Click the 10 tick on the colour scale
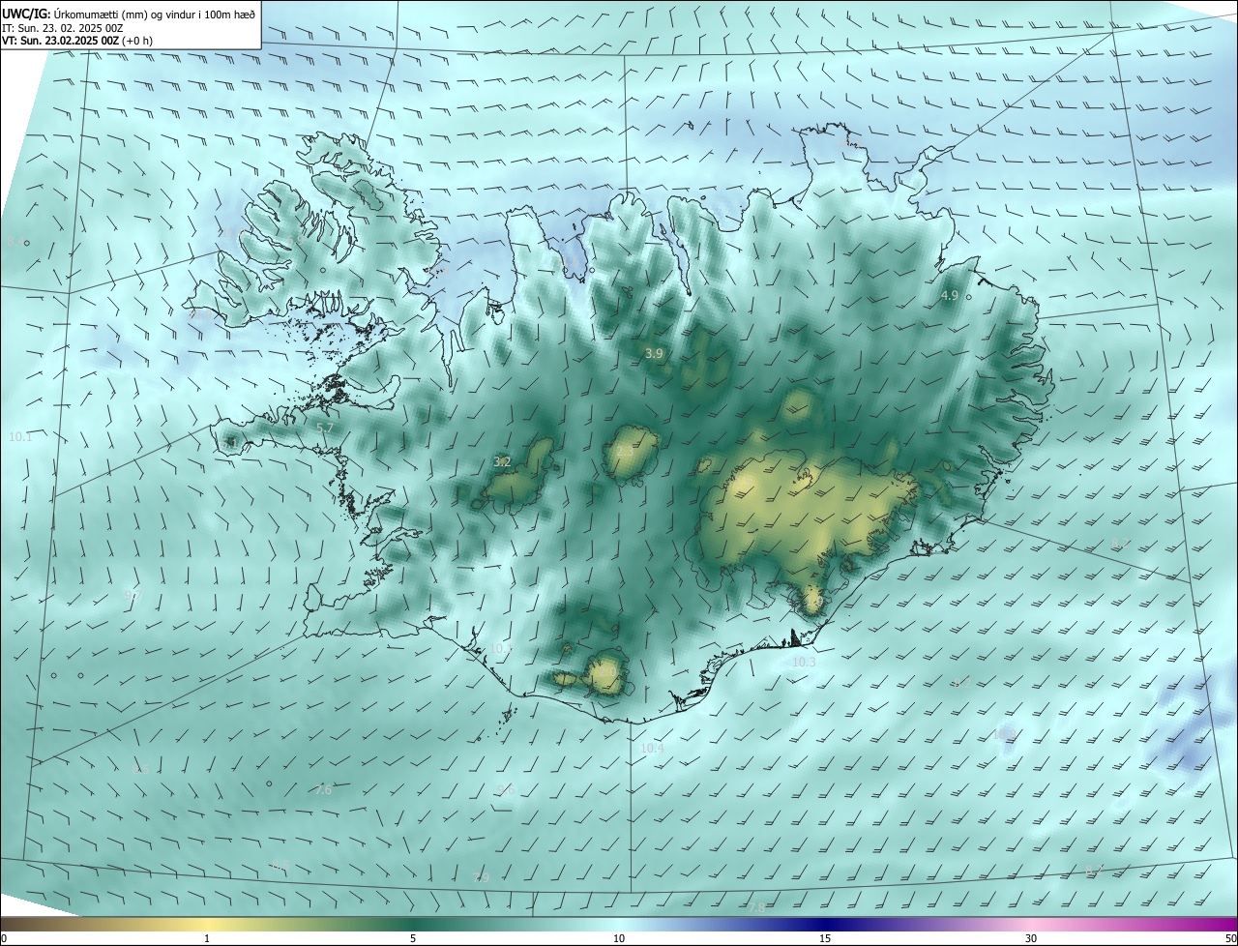Screen dimensions: 1238x946 (619, 939)
